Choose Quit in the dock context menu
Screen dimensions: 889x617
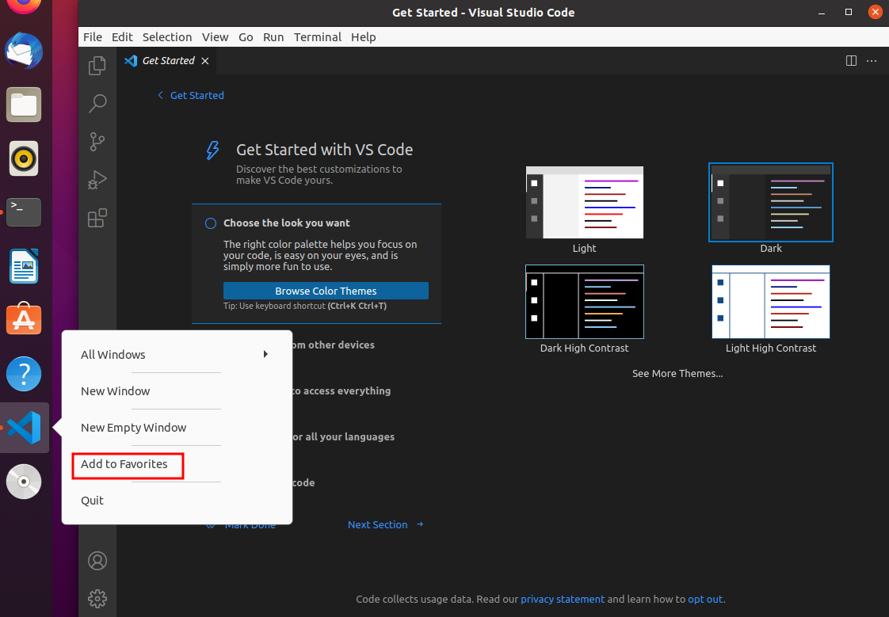(177, 501)
